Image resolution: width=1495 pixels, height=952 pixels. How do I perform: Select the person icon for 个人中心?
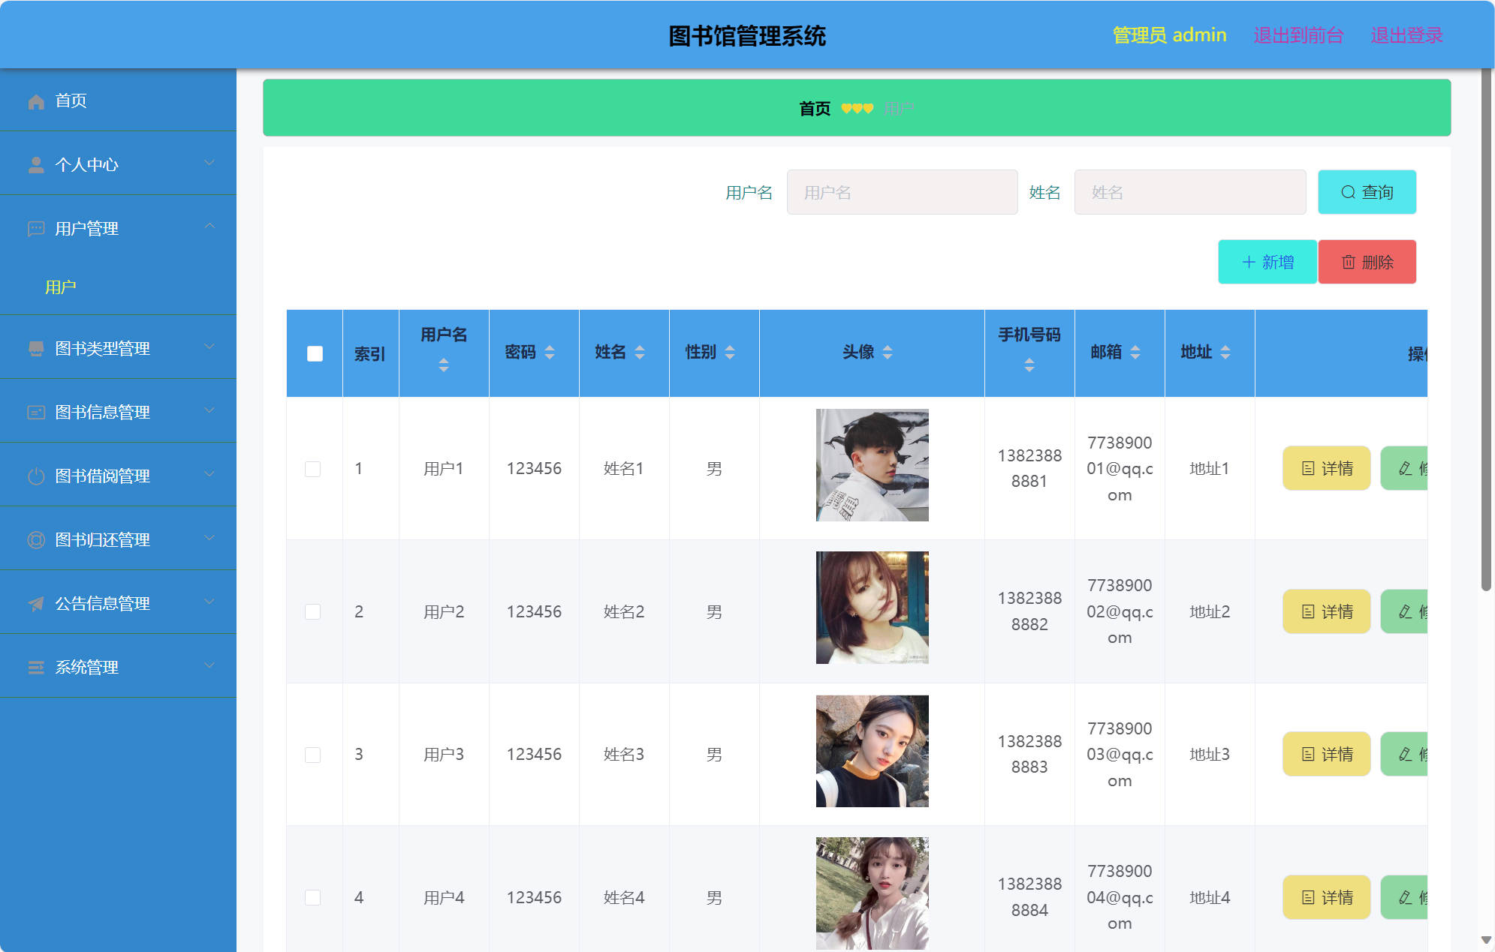(35, 164)
